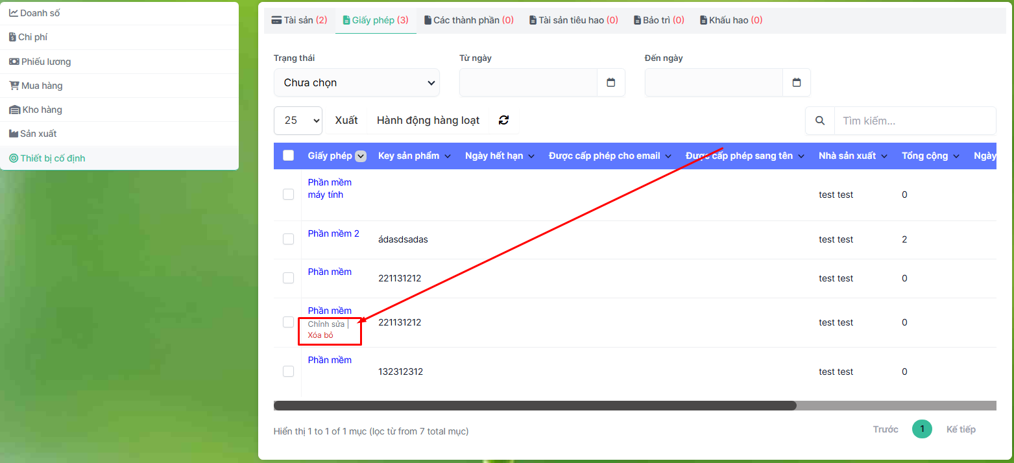Viewport: 1014px width, 463px height.
Task: Switch to the 'Bảo trì' tab
Action: point(658,20)
